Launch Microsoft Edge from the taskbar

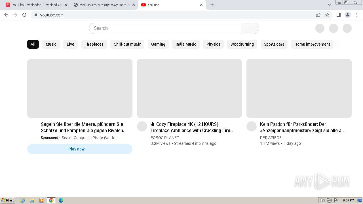[x=61, y=200]
